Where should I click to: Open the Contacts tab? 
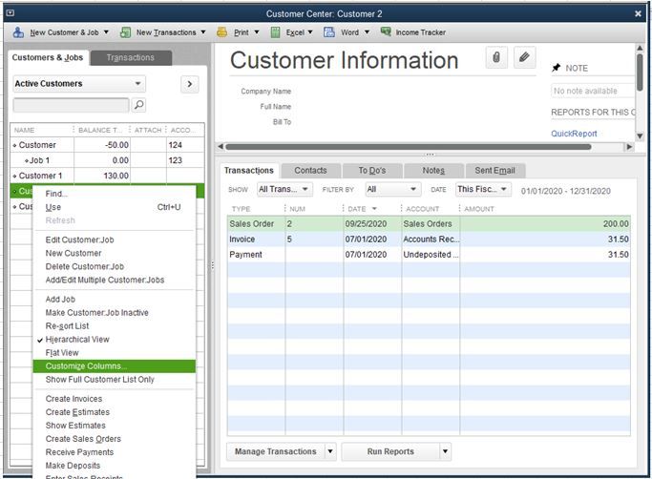pos(310,171)
